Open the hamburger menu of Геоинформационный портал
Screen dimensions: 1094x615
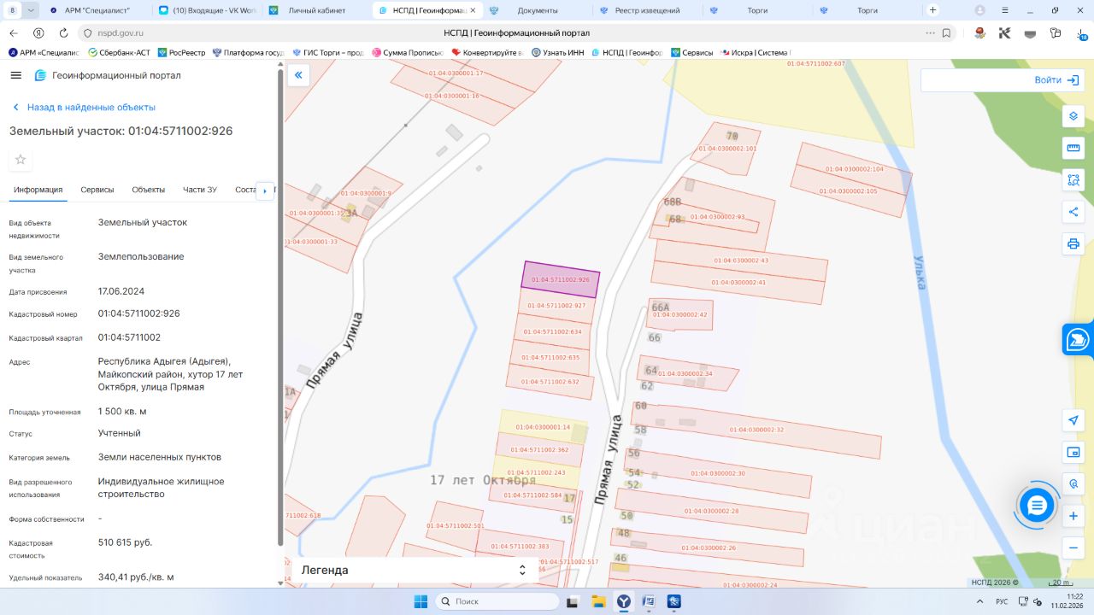(15, 75)
